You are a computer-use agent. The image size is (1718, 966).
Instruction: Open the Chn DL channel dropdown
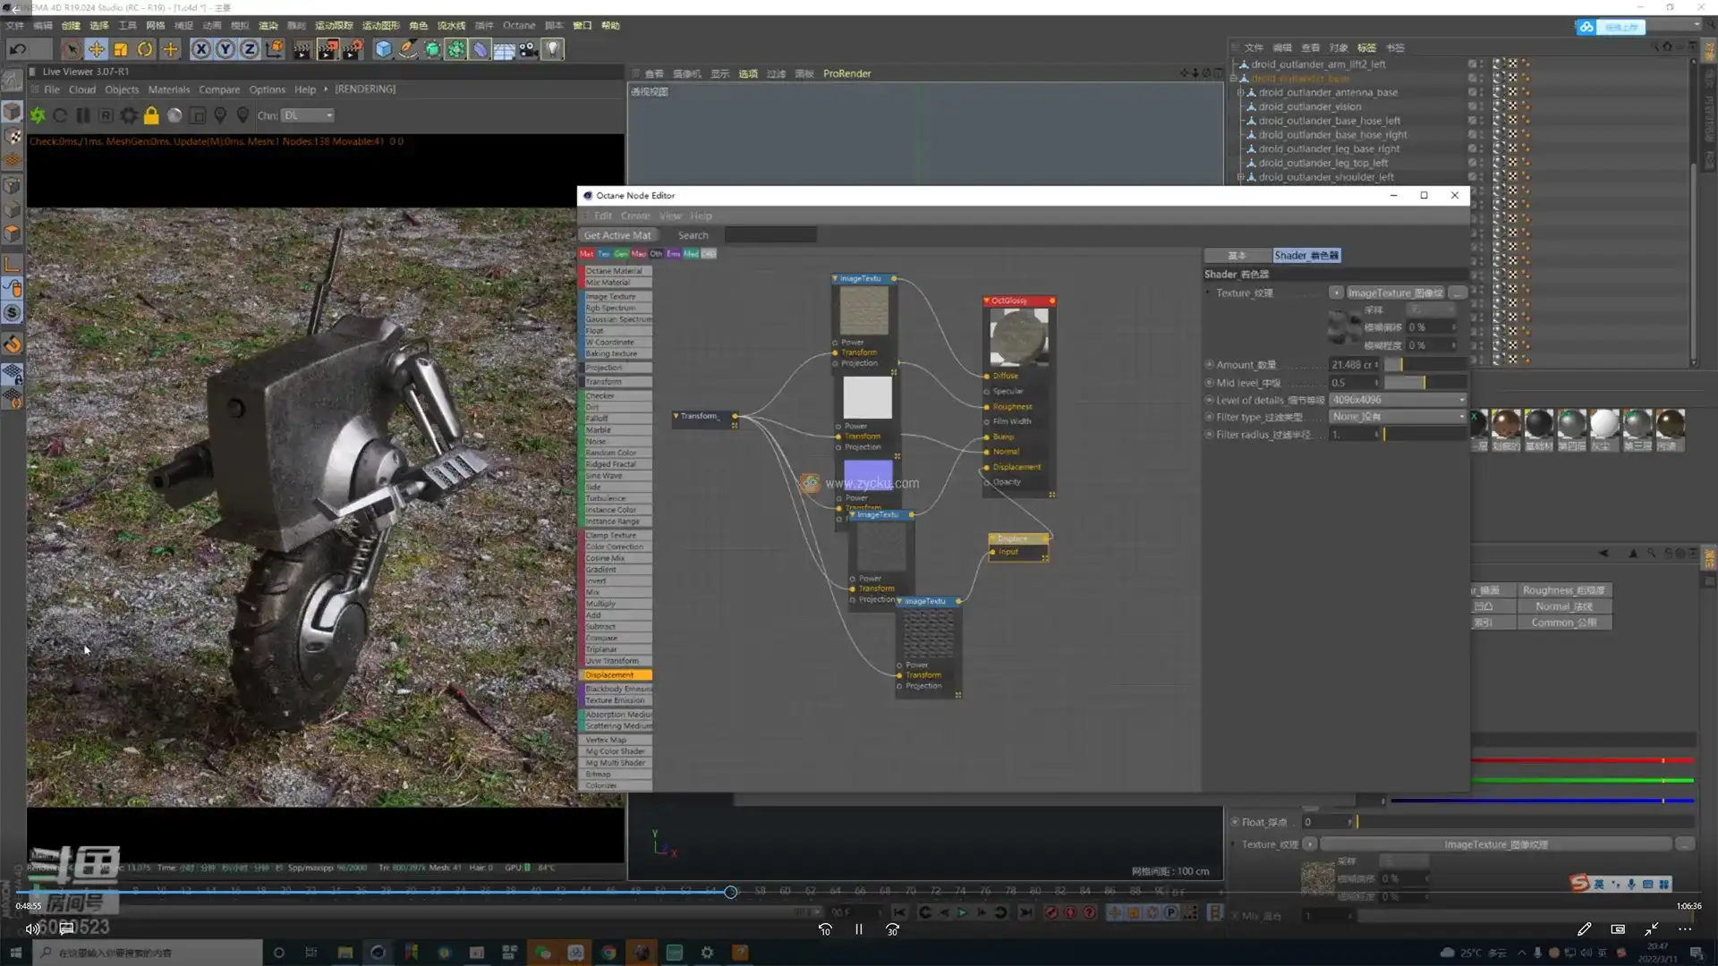click(308, 115)
